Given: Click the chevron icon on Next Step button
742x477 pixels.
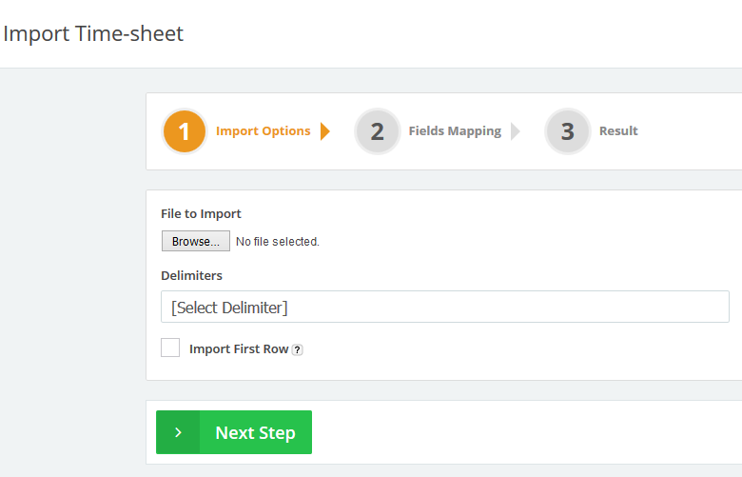Looking at the screenshot, I should point(178,432).
